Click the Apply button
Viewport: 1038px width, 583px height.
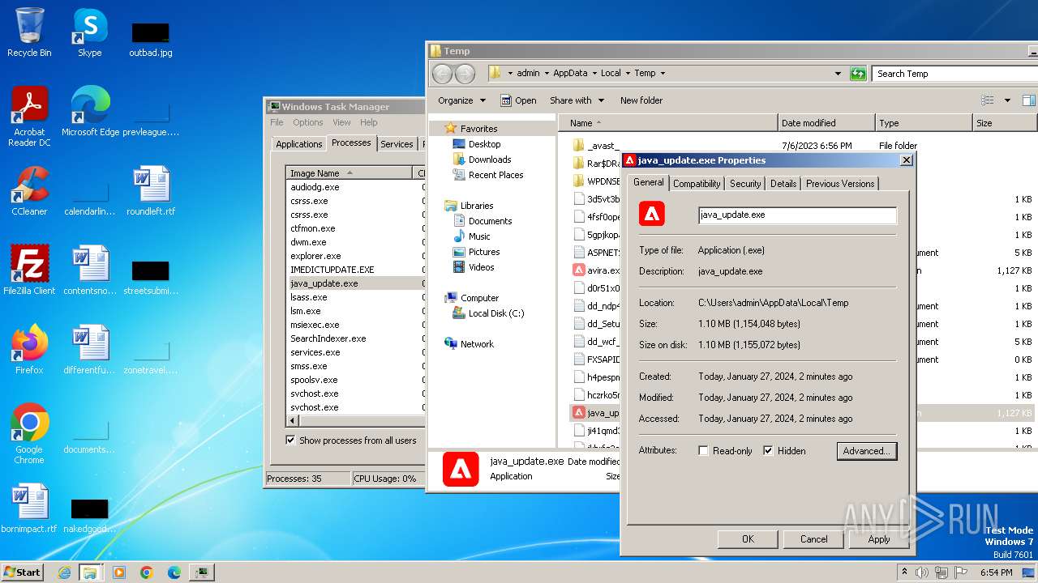coord(879,539)
